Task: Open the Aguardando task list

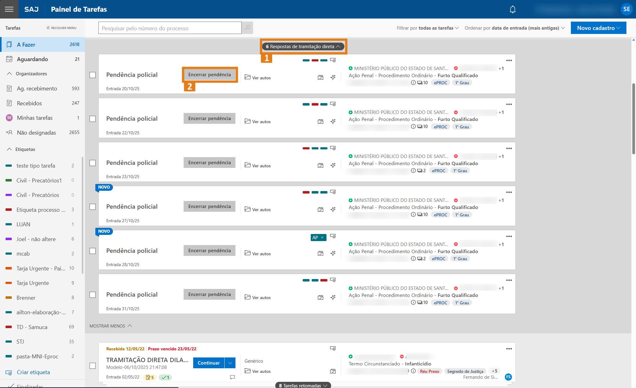Action: (x=32, y=59)
